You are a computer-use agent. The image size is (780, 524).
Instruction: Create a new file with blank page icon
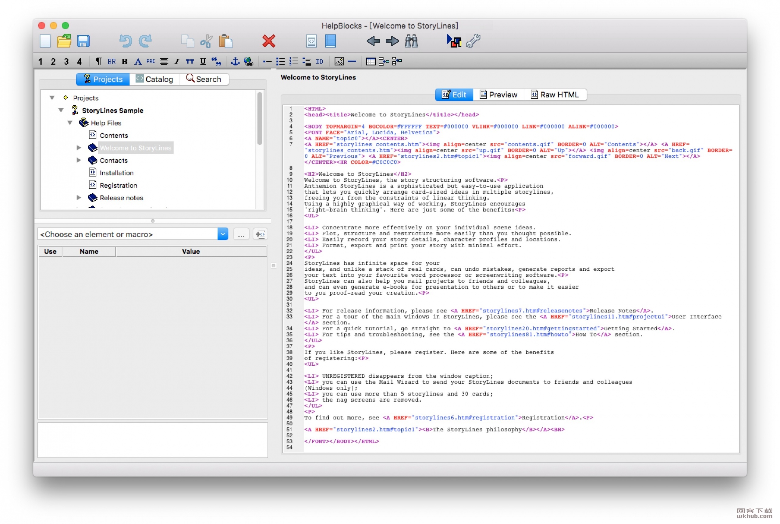(x=45, y=41)
